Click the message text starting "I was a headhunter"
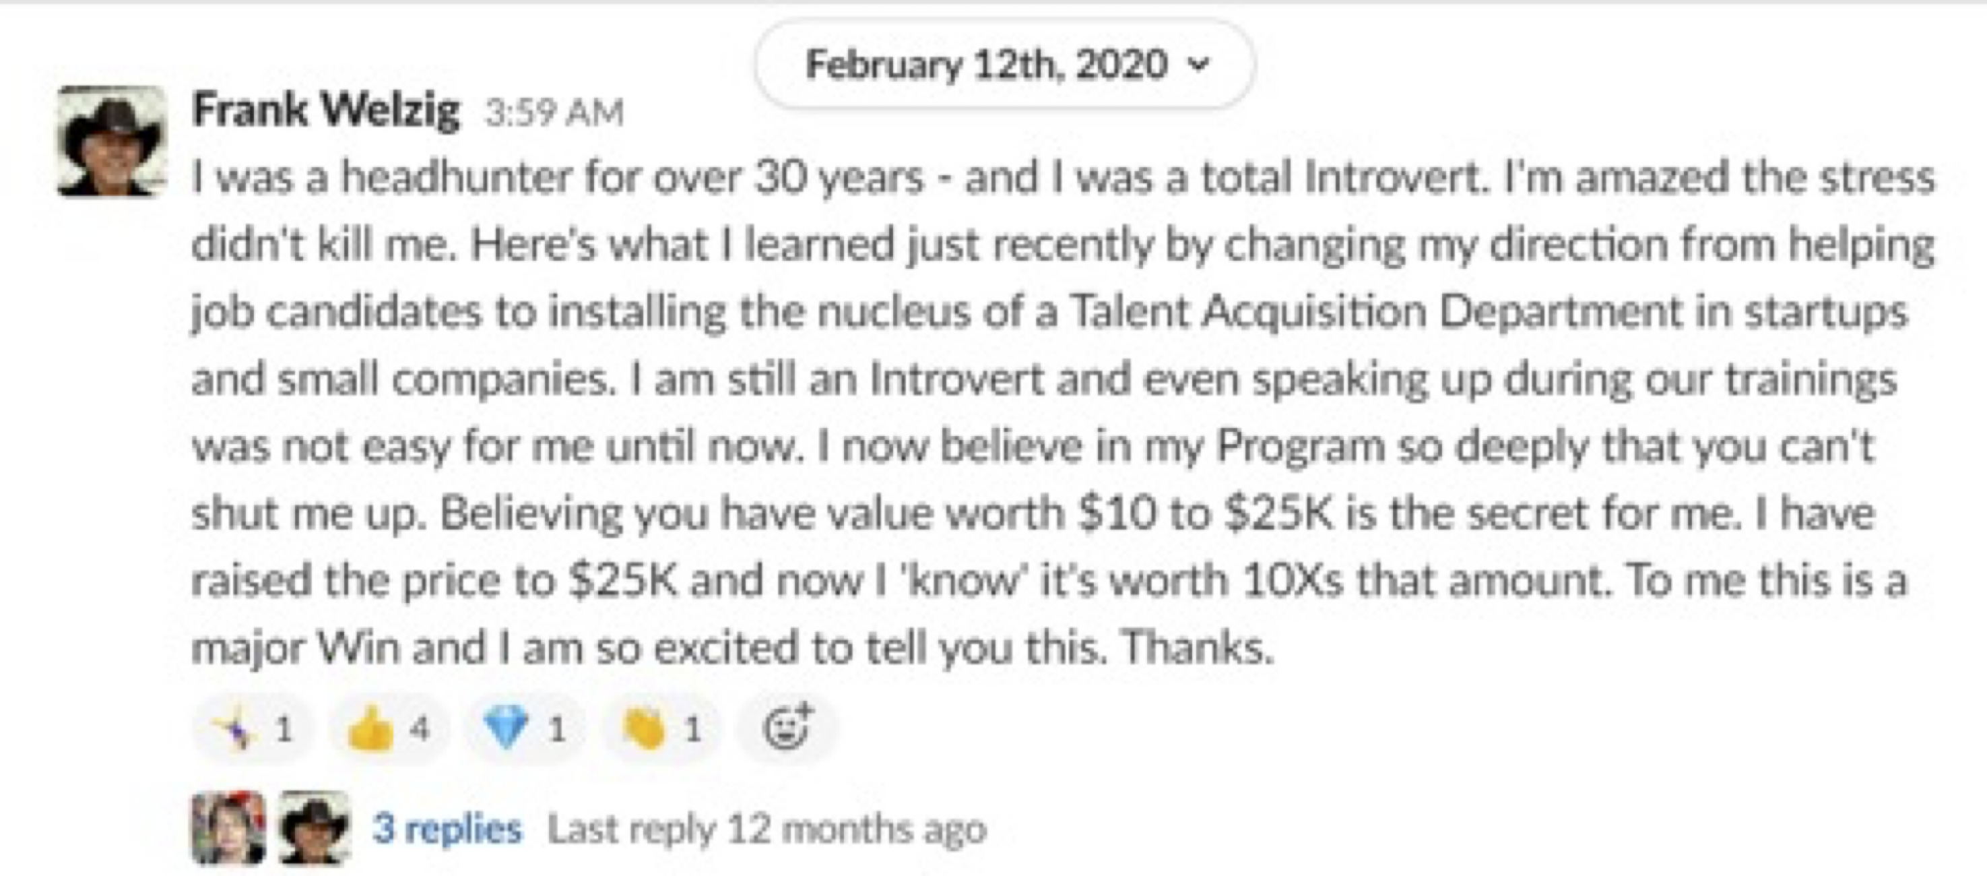This screenshot has height=876, width=1987. coord(556,177)
